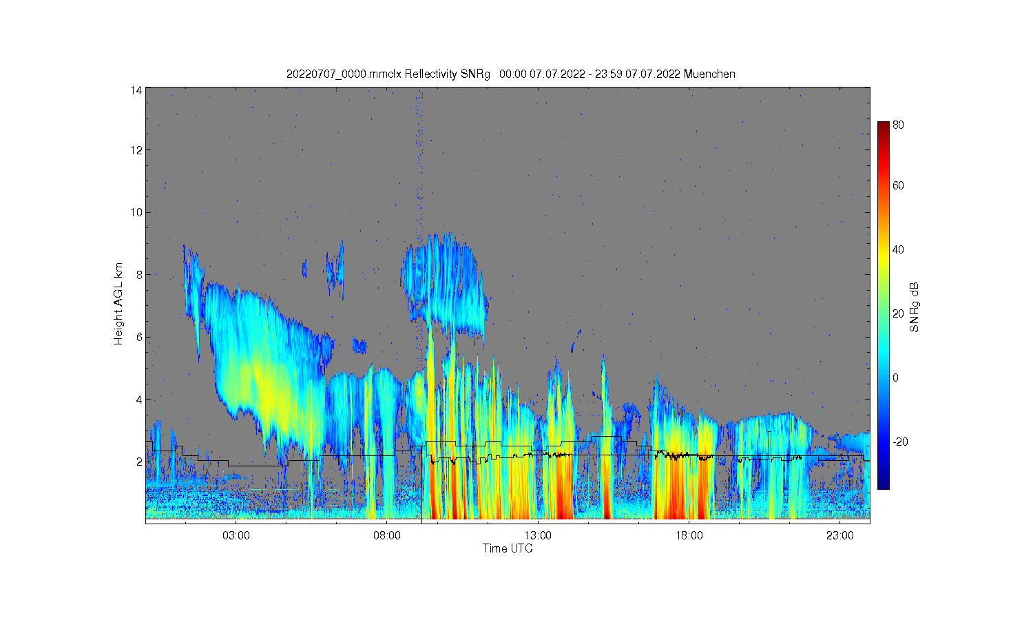This screenshot has width=1033, height=620.
Task: Click the 03:00 time tick label
Action: coord(236,536)
